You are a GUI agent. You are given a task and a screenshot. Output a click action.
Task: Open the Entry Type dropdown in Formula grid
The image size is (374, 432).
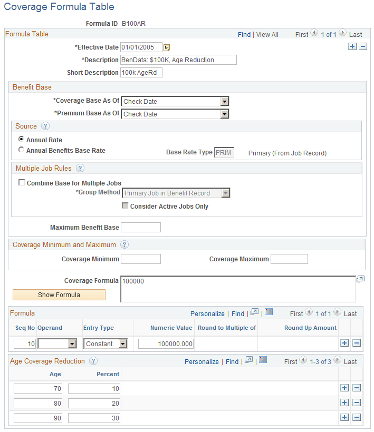pyautogui.click(x=123, y=343)
